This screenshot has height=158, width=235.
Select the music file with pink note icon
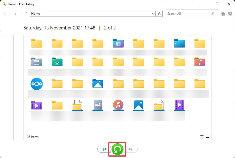pos(118,105)
